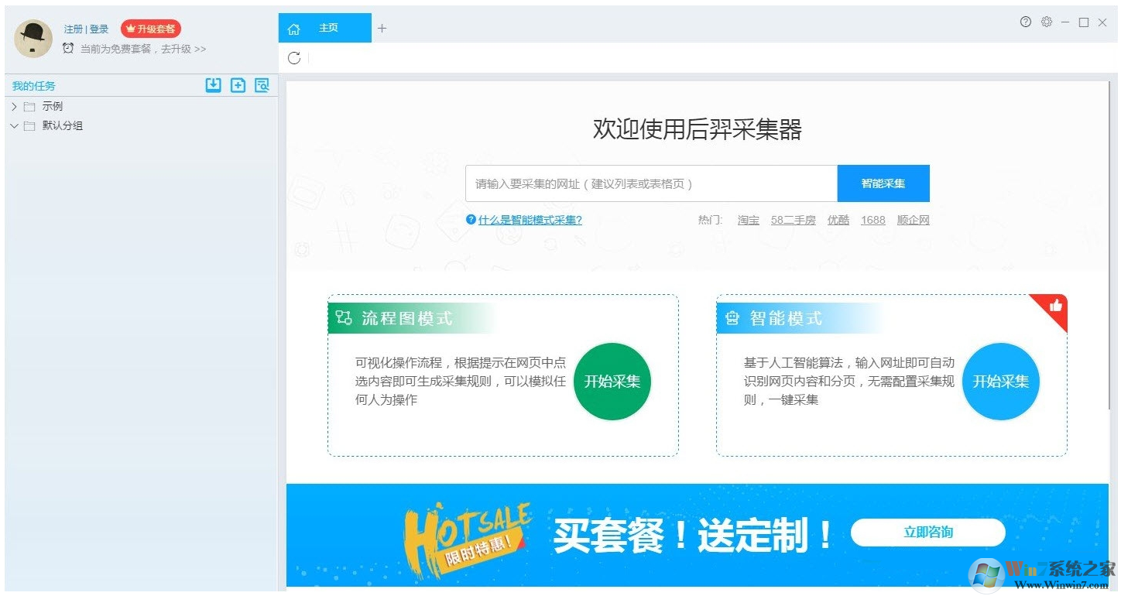Click the page refresh icon below the tab bar
The width and height of the screenshot is (1121, 596).
tap(293, 57)
